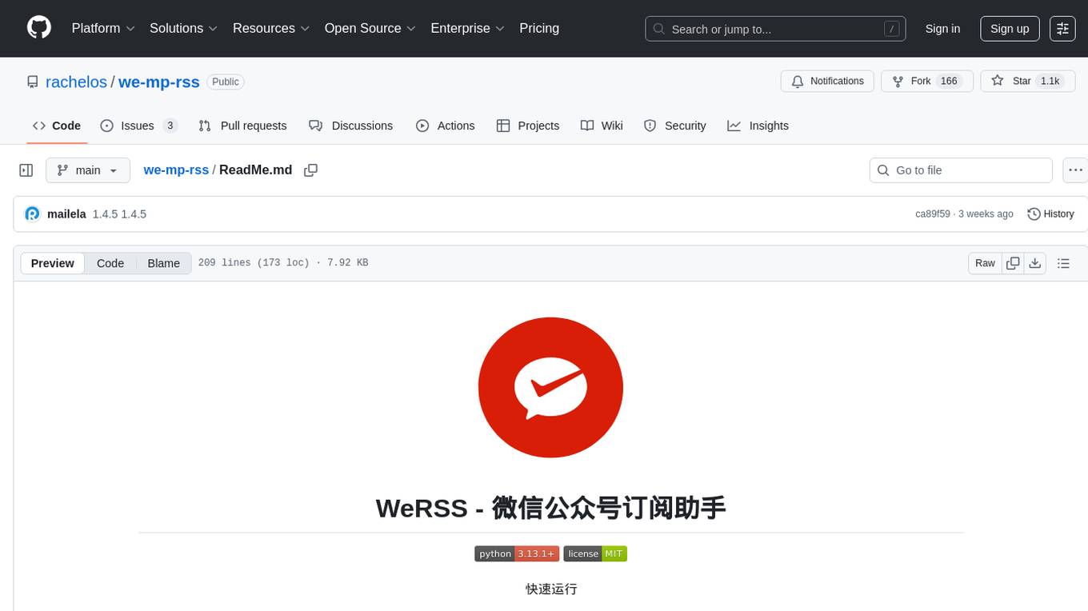The image size is (1088, 611).
Task: Click the red WeRSS logo image
Action: (x=550, y=386)
